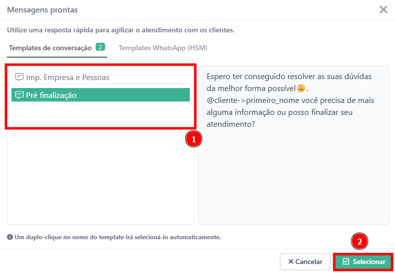
Task: Click the red numbered marker 2
Action: tap(359, 241)
